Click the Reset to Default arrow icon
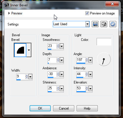Image resolution: width=123 pixels, height=118 pixels. [x=113, y=24]
